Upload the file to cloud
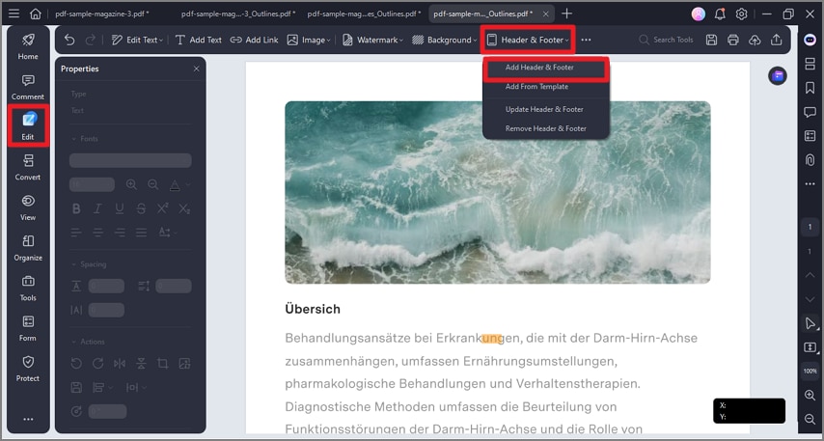 click(755, 40)
